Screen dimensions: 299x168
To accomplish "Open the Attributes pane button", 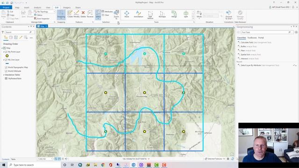I will pyautogui.click(x=107, y=12).
